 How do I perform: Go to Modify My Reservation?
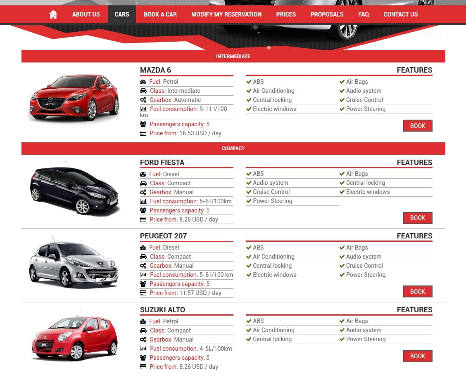tap(226, 14)
